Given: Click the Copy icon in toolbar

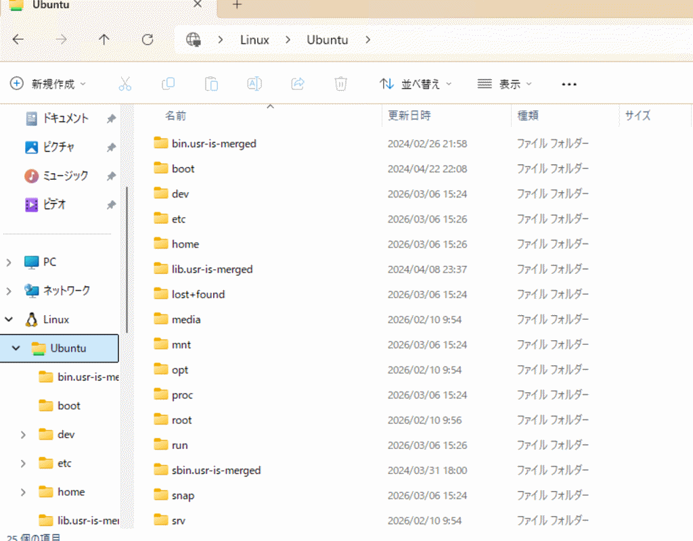Looking at the screenshot, I should (x=168, y=84).
